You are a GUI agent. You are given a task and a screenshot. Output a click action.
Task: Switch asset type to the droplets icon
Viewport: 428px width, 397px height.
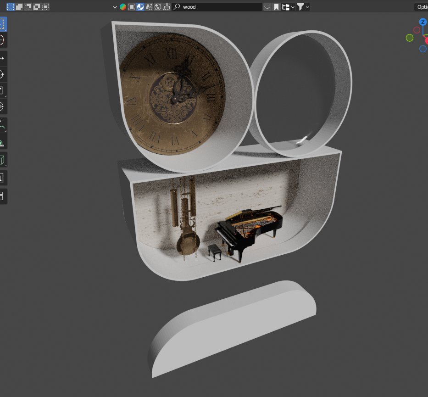point(149,7)
